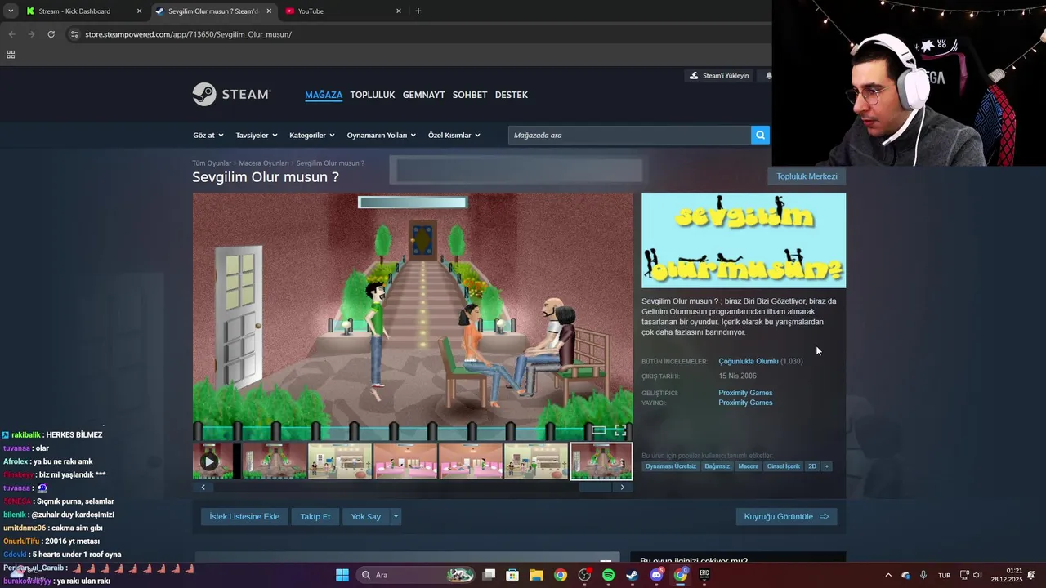Open Steam from the taskbar
The image size is (1046, 588).
tap(632, 575)
